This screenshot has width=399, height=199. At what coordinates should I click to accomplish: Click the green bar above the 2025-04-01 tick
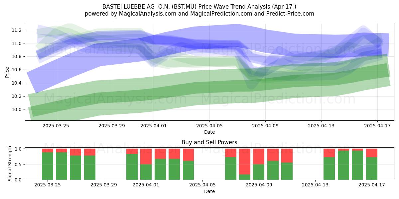146,172
